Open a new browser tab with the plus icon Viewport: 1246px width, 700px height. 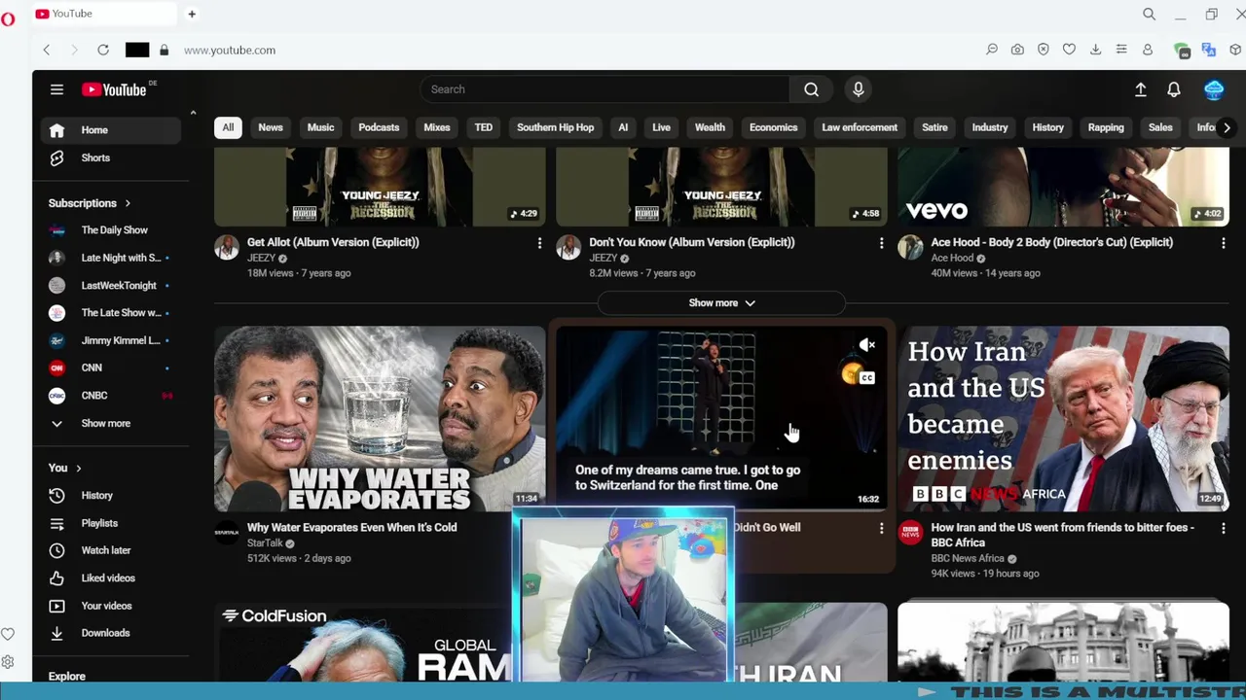(192, 14)
